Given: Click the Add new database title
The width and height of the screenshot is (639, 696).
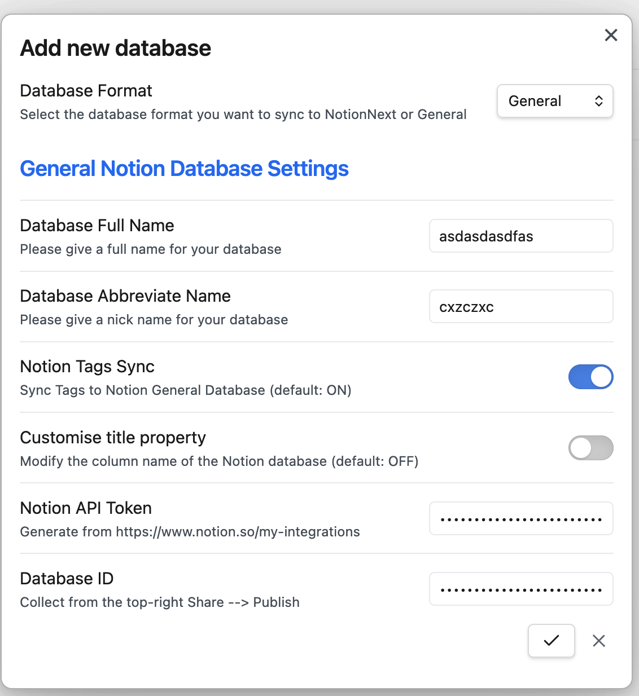Looking at the screenshot, I should [115, 48].
